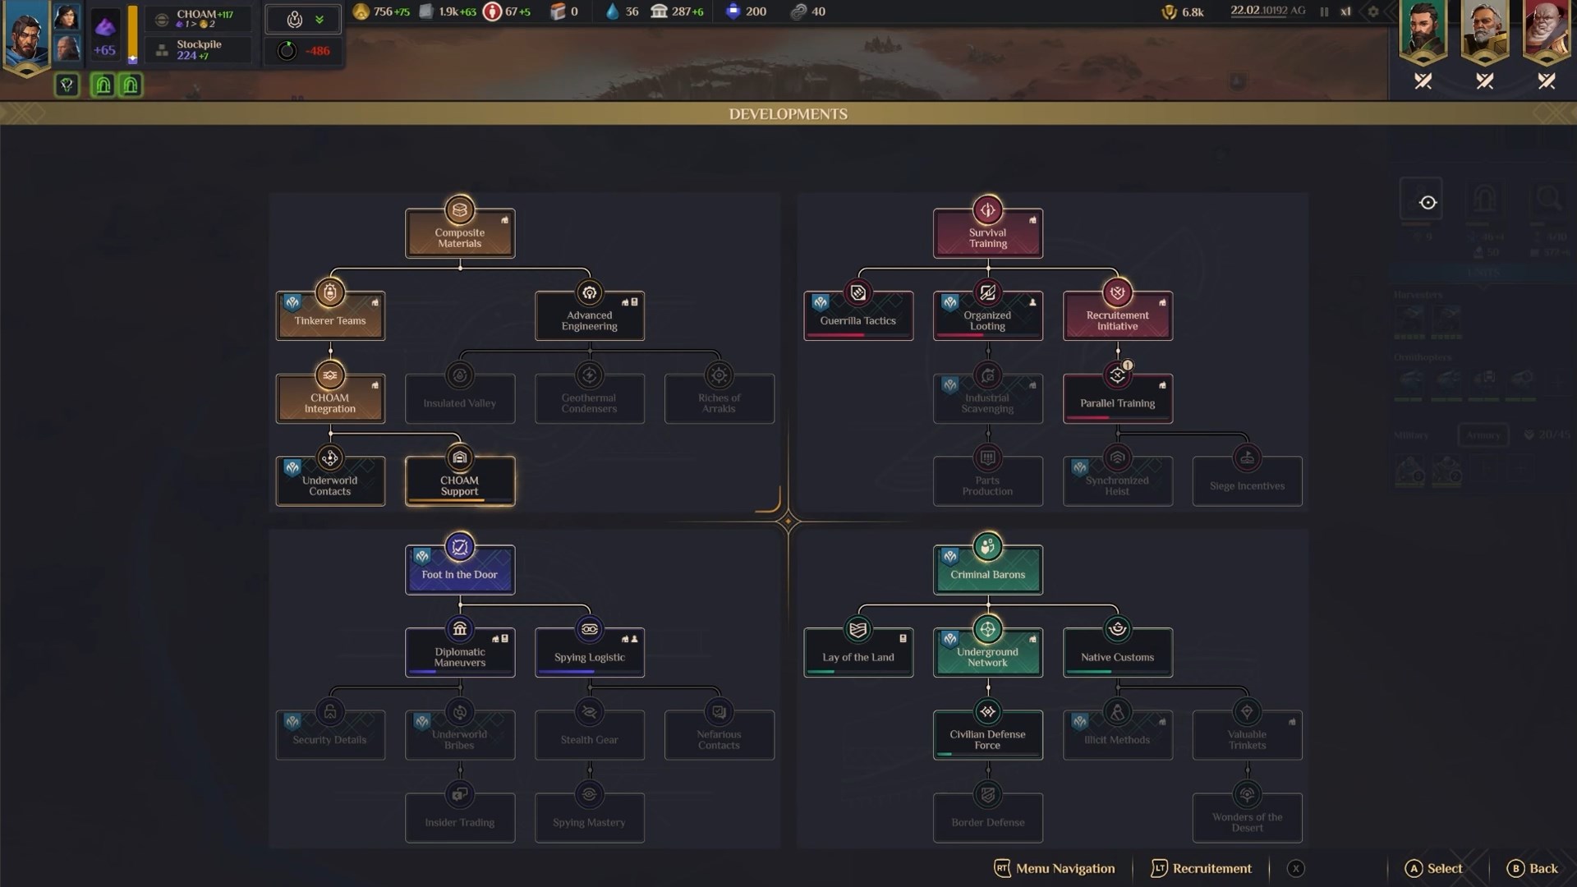
Task: Click the Nefarious Contacts icon
Action: tap(720, 712)
